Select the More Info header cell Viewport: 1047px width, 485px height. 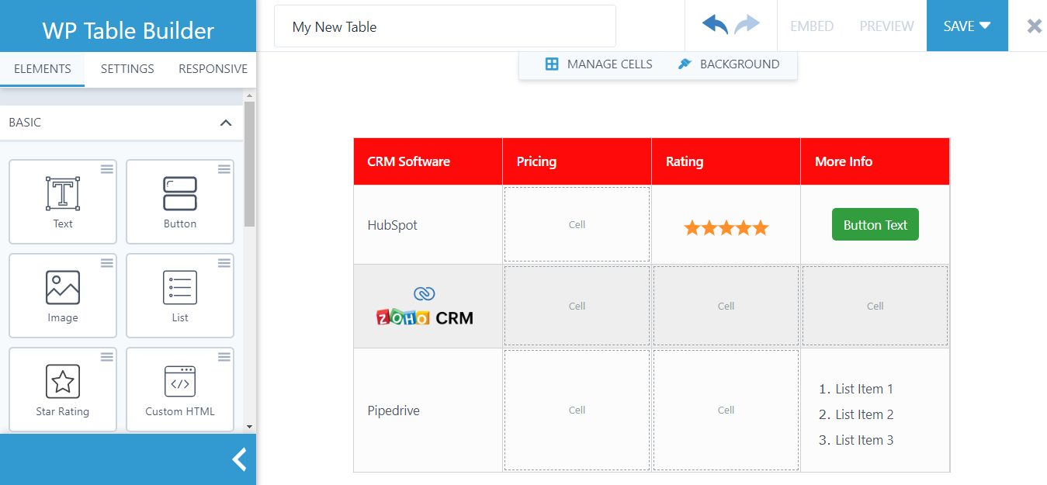(875, 161)
